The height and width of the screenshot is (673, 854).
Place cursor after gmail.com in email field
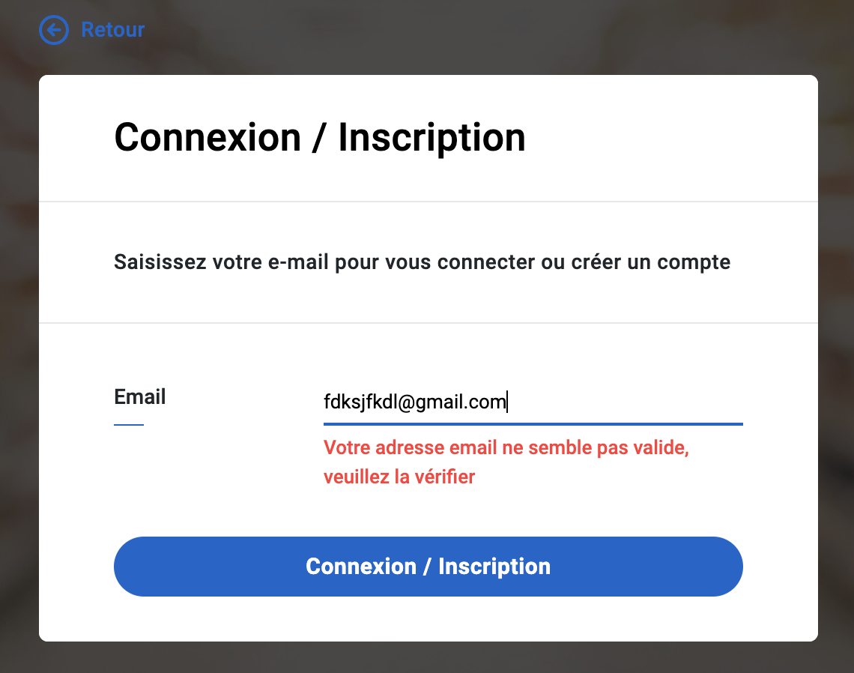tap(507, 402)
